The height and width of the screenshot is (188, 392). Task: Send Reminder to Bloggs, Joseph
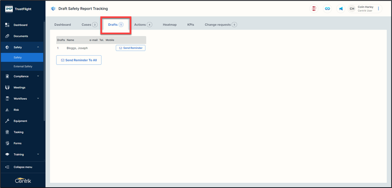click(130, 48)
